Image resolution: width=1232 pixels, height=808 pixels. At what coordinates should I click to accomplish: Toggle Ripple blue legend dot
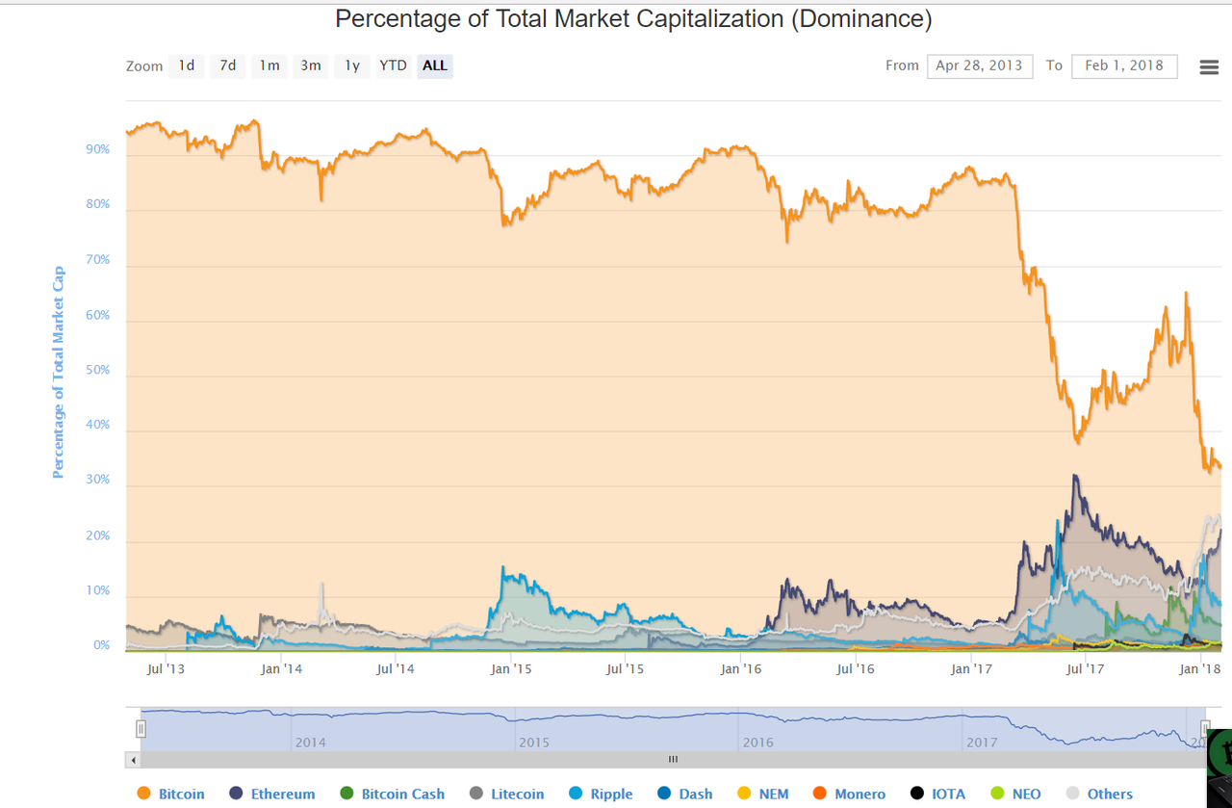(x=576, y=794)
